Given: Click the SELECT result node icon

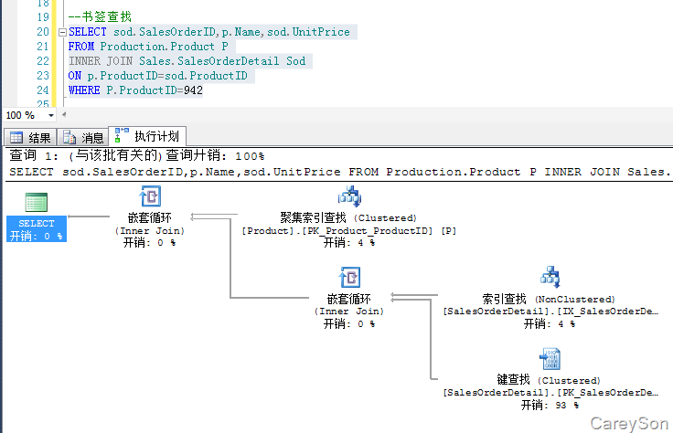Looking at the screenshot, I should [37, 202].
